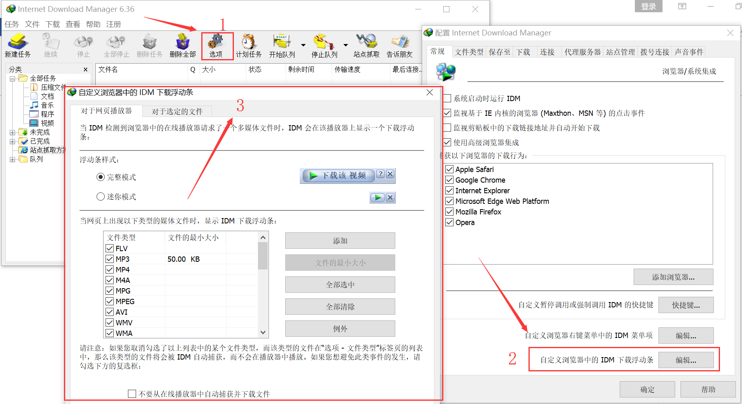Click the 告诉朋友 toolbar icon

coord(399,46)
